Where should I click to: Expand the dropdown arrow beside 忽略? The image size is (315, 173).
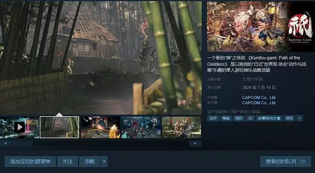[104, 161]
